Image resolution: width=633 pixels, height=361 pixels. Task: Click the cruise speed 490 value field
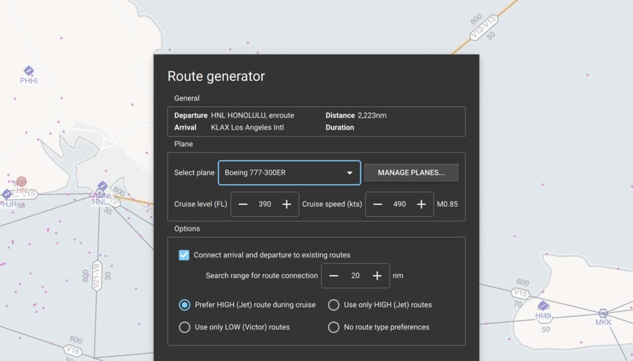click(x=400, y=204)
